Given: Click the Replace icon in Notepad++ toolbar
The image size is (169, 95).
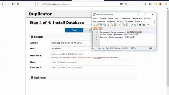Looking at the screenshot, I should 143,25.
